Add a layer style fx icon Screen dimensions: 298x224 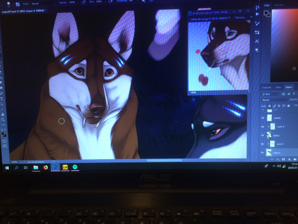tap(278, 159)
